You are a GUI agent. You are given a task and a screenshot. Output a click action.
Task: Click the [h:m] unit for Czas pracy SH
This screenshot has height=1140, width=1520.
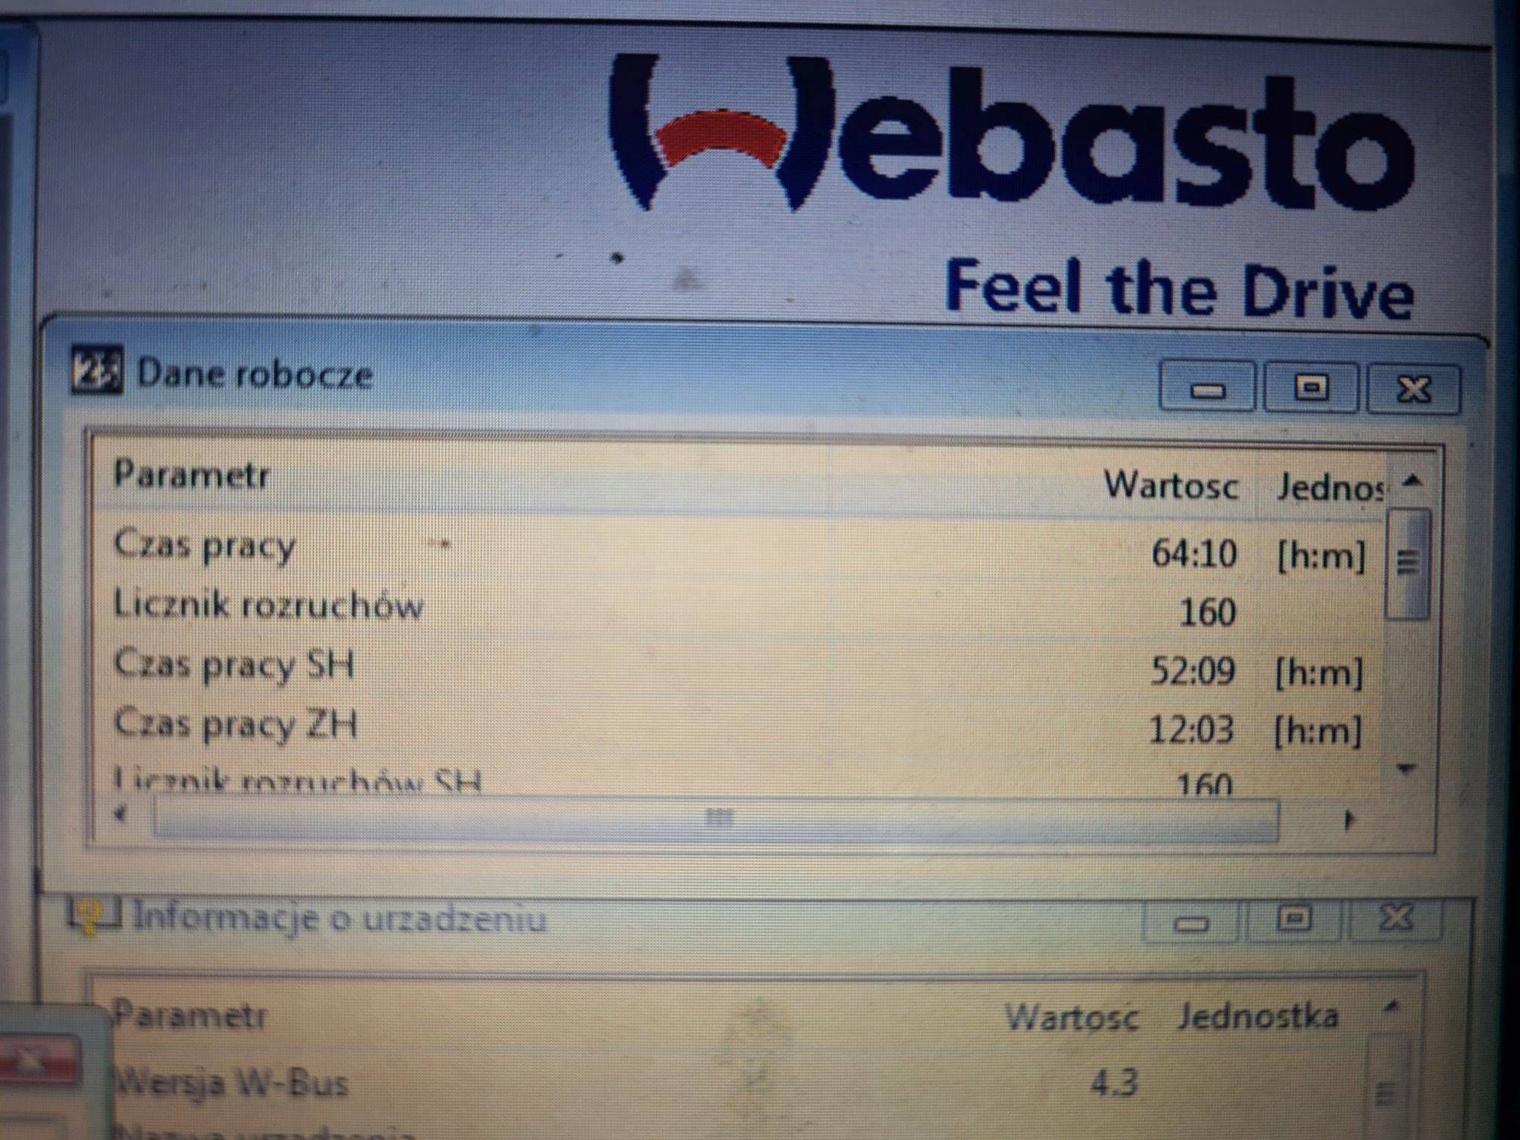1319,673
